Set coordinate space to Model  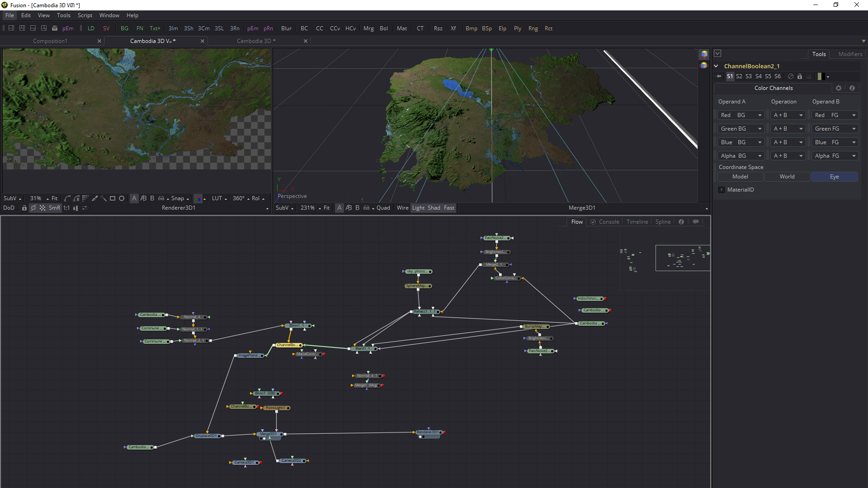pyautogui.click(x=740, y=177)
